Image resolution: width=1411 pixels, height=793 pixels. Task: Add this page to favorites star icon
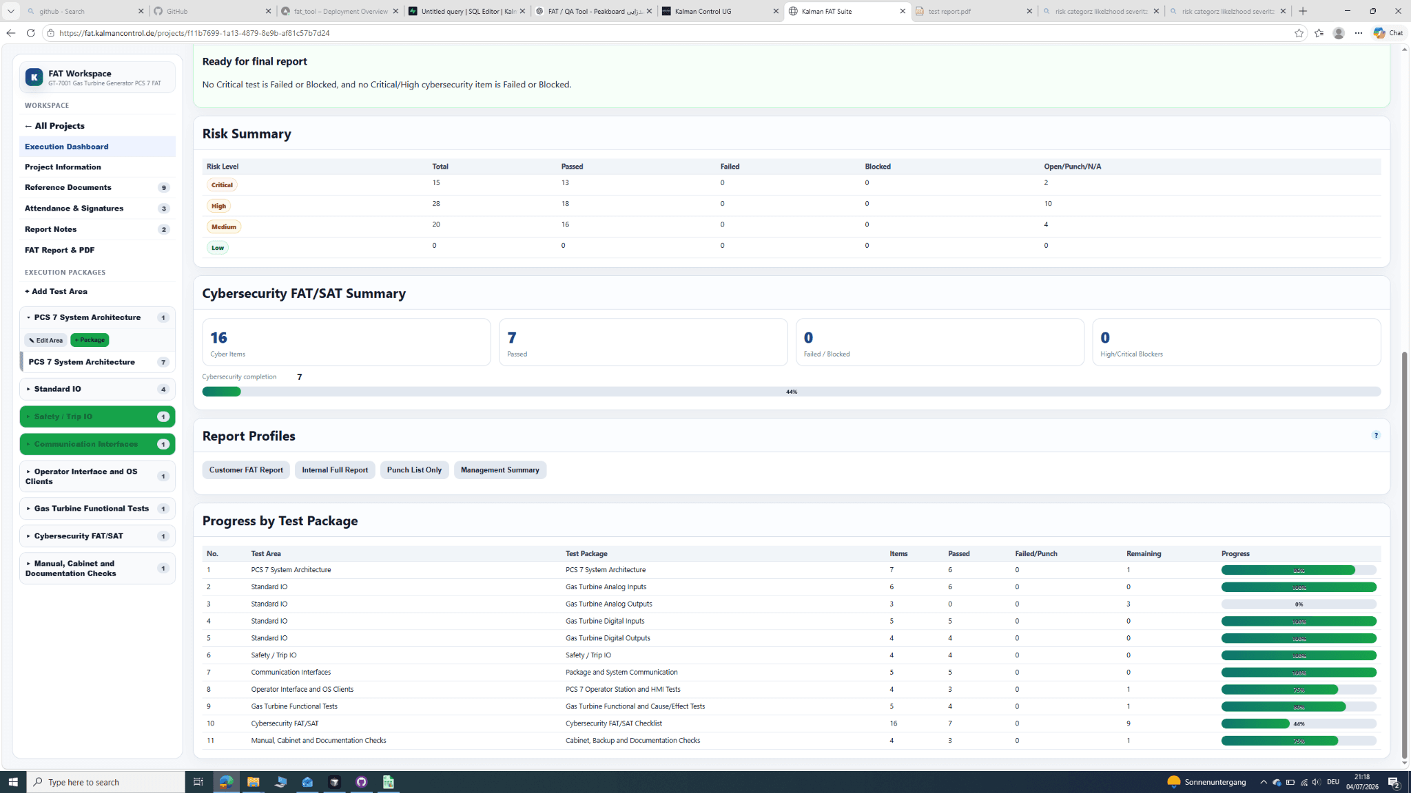(1299, 33)
